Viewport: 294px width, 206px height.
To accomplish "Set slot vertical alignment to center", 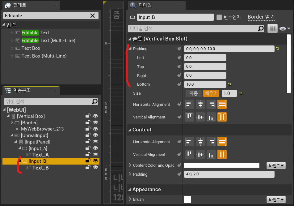I will click(x=201, y=117).
